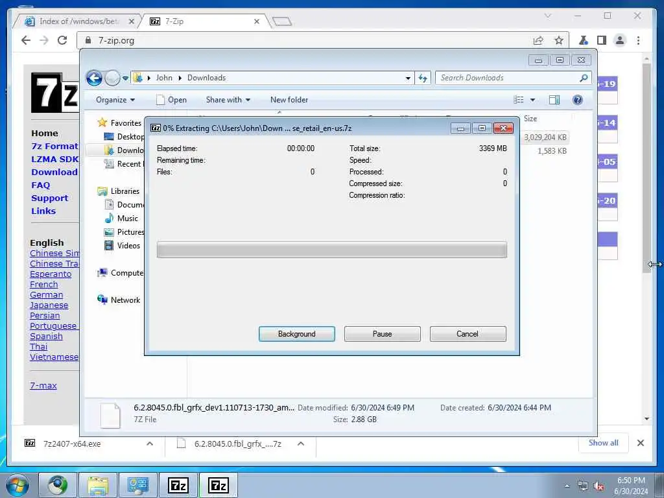Go back in Chrome browser
This screenshot has width=664, height=498.
(26, 40)
